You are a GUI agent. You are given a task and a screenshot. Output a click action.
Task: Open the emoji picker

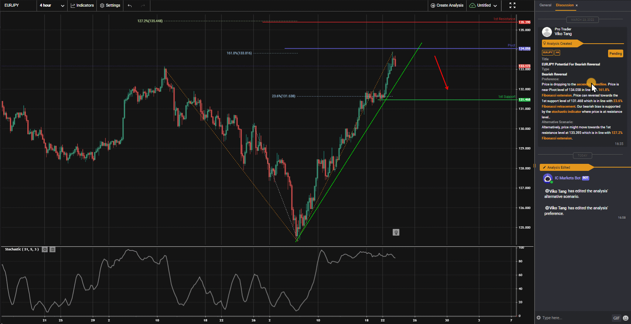625,318
